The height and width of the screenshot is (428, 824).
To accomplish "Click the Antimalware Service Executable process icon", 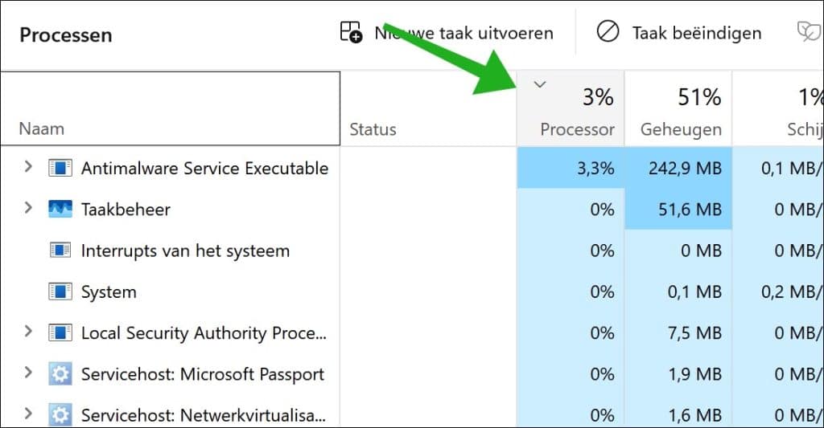I will [x=60, y=168].
